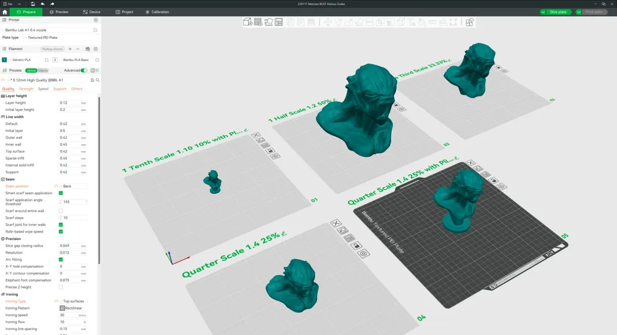Check Scarf around entire wall

click(x=60, y=211)
